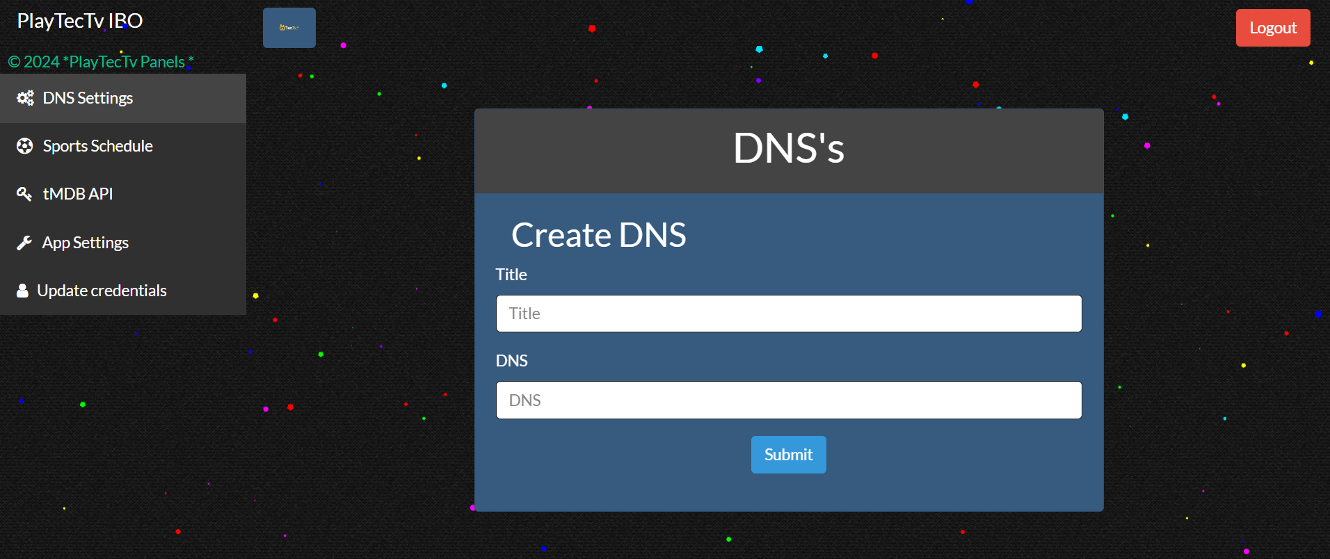1330x559 pixels.
Task: Click the Create DNS heading
Action: tap(598, 235)
